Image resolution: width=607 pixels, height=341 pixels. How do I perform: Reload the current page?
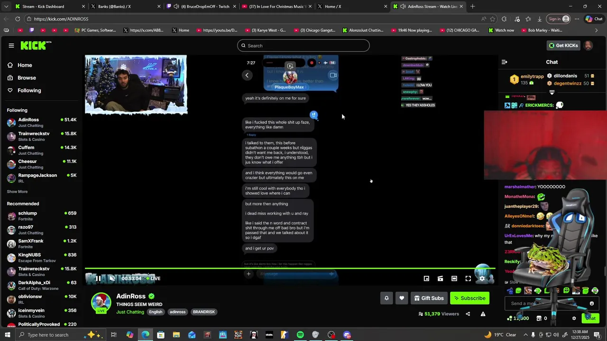18,19
